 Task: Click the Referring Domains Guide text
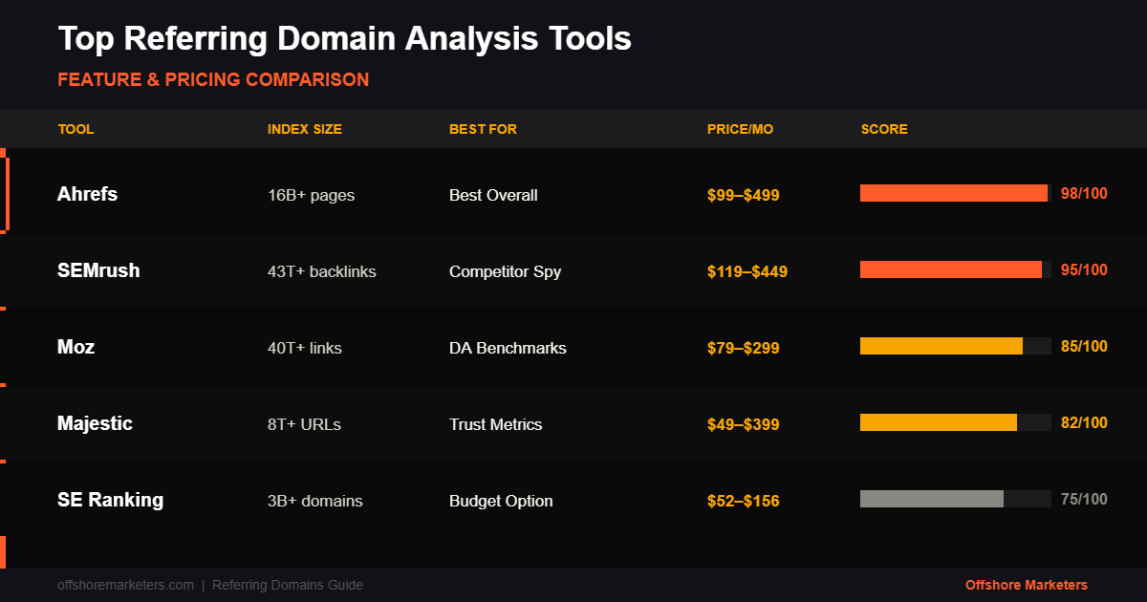pyautogui.click(x=287, y=585)
